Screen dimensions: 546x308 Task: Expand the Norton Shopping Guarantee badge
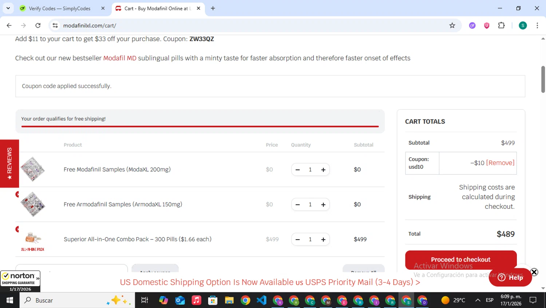click(x=37, y=278)
